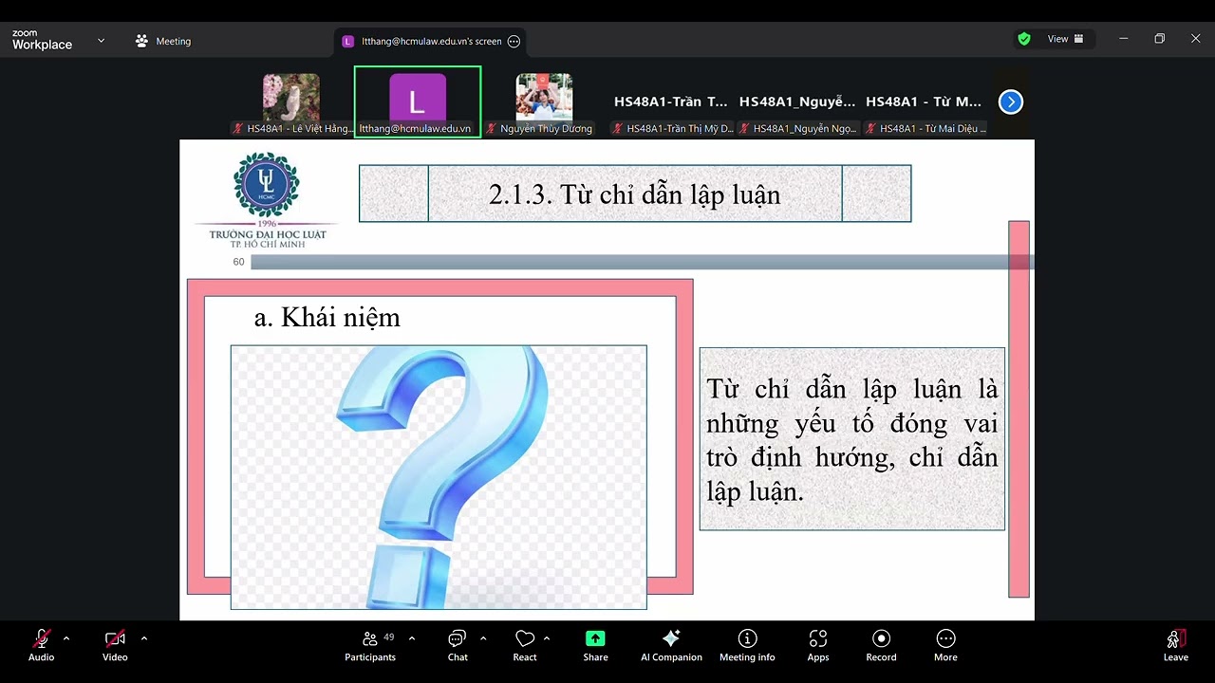Open the Apps panel
Viewport: 1215px width, 683px height.
(x=818, y=645)
